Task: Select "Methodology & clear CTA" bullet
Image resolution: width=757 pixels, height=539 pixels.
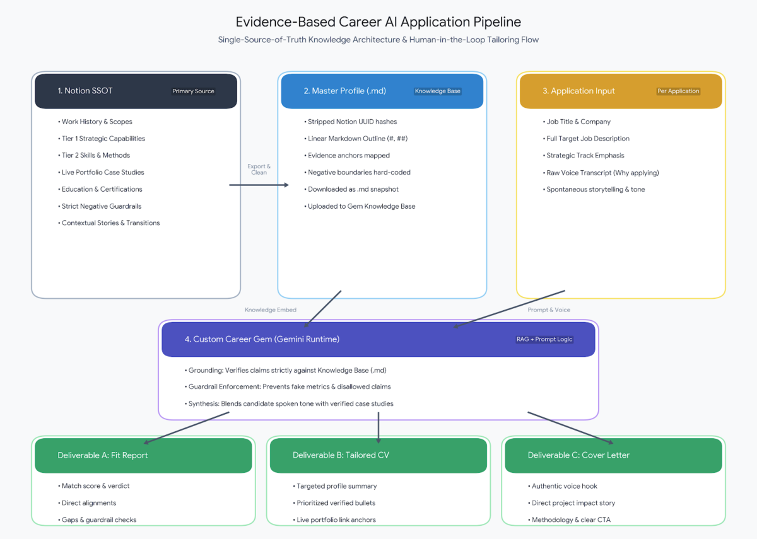Action: [x=569, y=520]
